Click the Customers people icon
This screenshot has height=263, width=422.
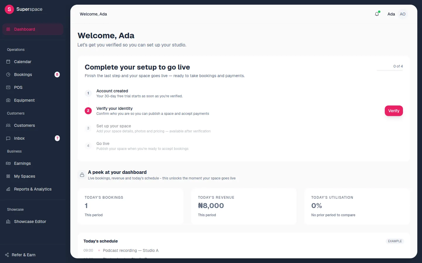coord(8,125)
